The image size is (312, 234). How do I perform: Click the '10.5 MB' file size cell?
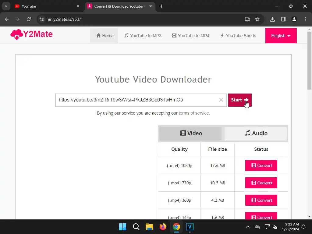click(218, 183)
